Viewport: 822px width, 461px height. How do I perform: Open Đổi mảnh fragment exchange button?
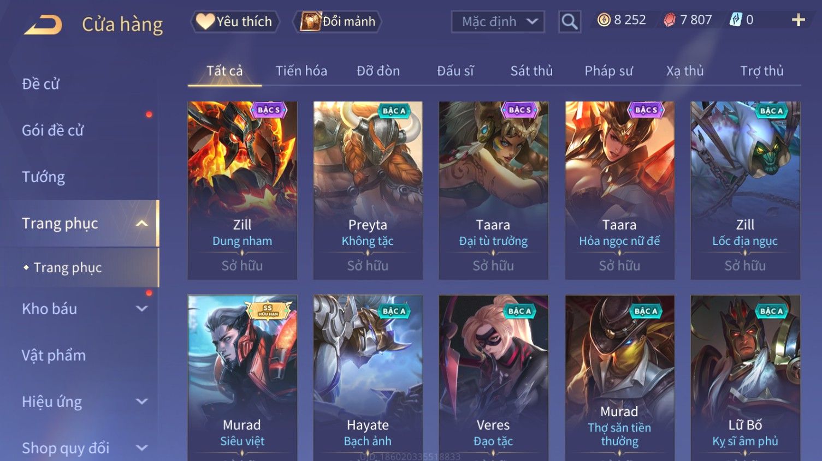(x=338, y=22)
